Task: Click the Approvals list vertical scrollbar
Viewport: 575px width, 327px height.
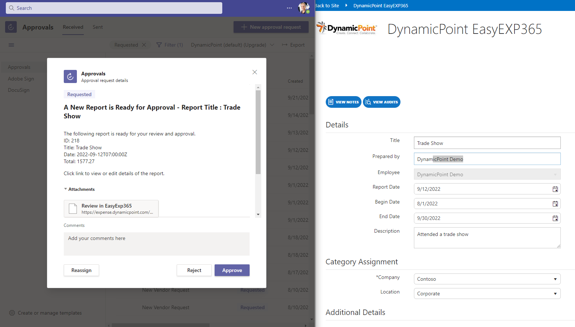Action: tap(312, 86)
